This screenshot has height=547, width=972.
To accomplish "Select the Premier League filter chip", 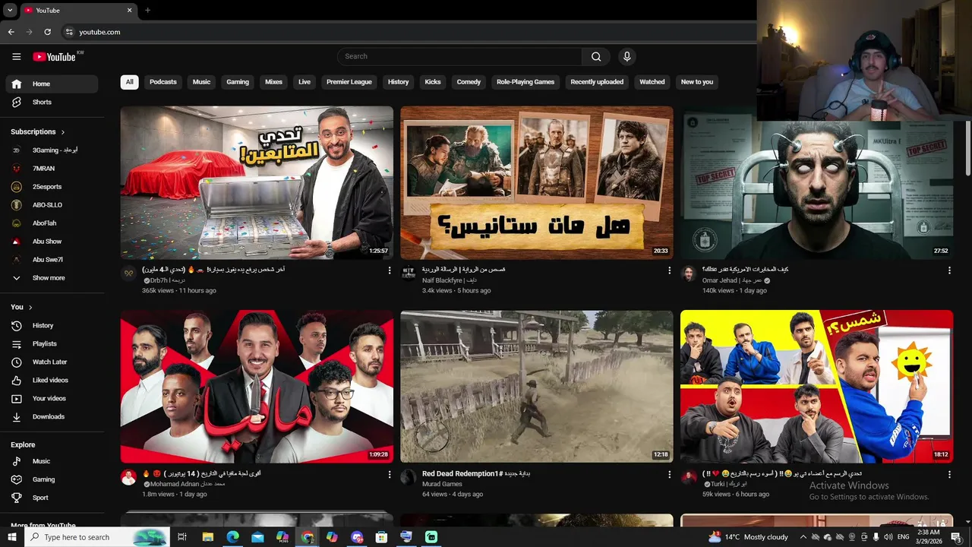I will click(349, 82).
